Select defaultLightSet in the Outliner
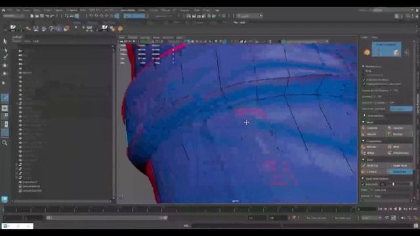Image resolution: width=420 pixels, height=236 pixels. (31, 186)
